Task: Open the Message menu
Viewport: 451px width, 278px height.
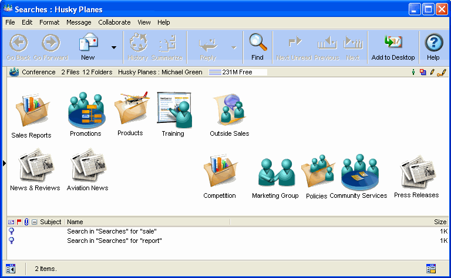Action: point(79,22)
